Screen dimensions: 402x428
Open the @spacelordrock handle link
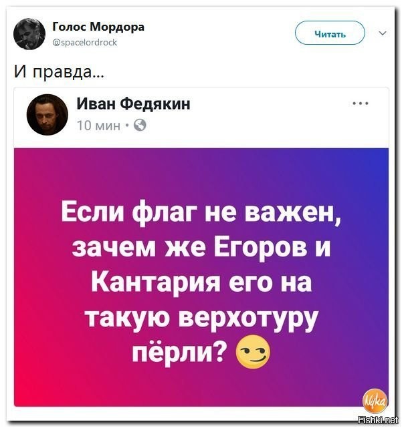(x=85, y=42)
